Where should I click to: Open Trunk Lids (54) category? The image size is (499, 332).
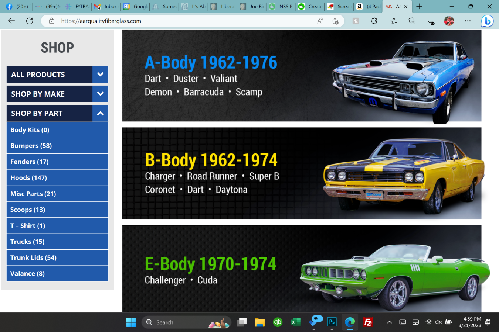click(x=57, y=257)
